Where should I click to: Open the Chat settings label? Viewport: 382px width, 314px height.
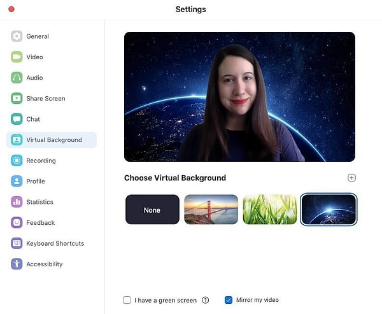(33, 119)
